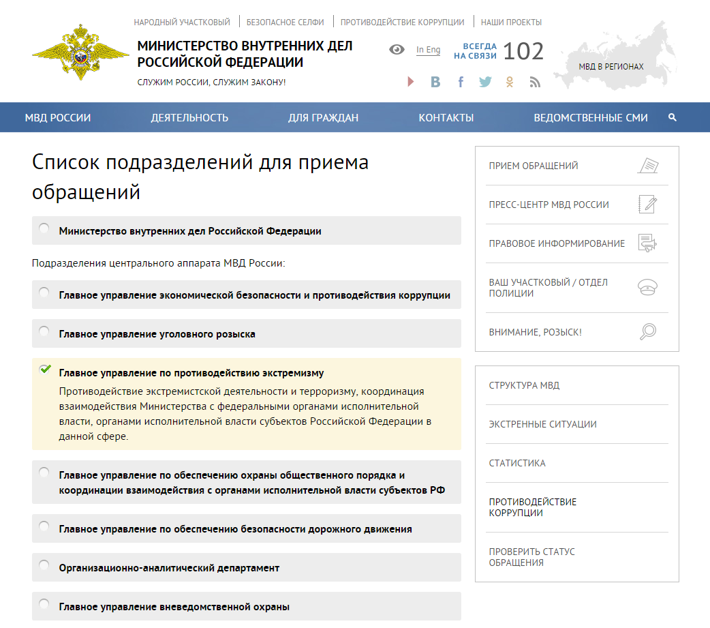Open the НАШИ ПРОЕКТЫ top link
The width and height of the screenshot is (710, 628).
[x=511, y=23]
